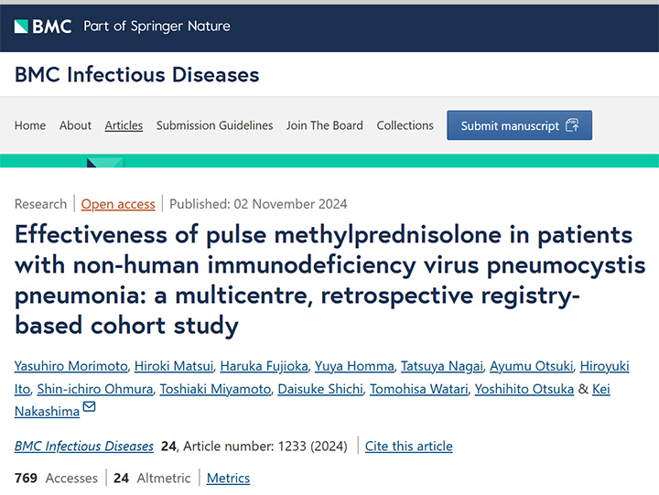
Task: Select Join The Board
Action: click(325, 125)
